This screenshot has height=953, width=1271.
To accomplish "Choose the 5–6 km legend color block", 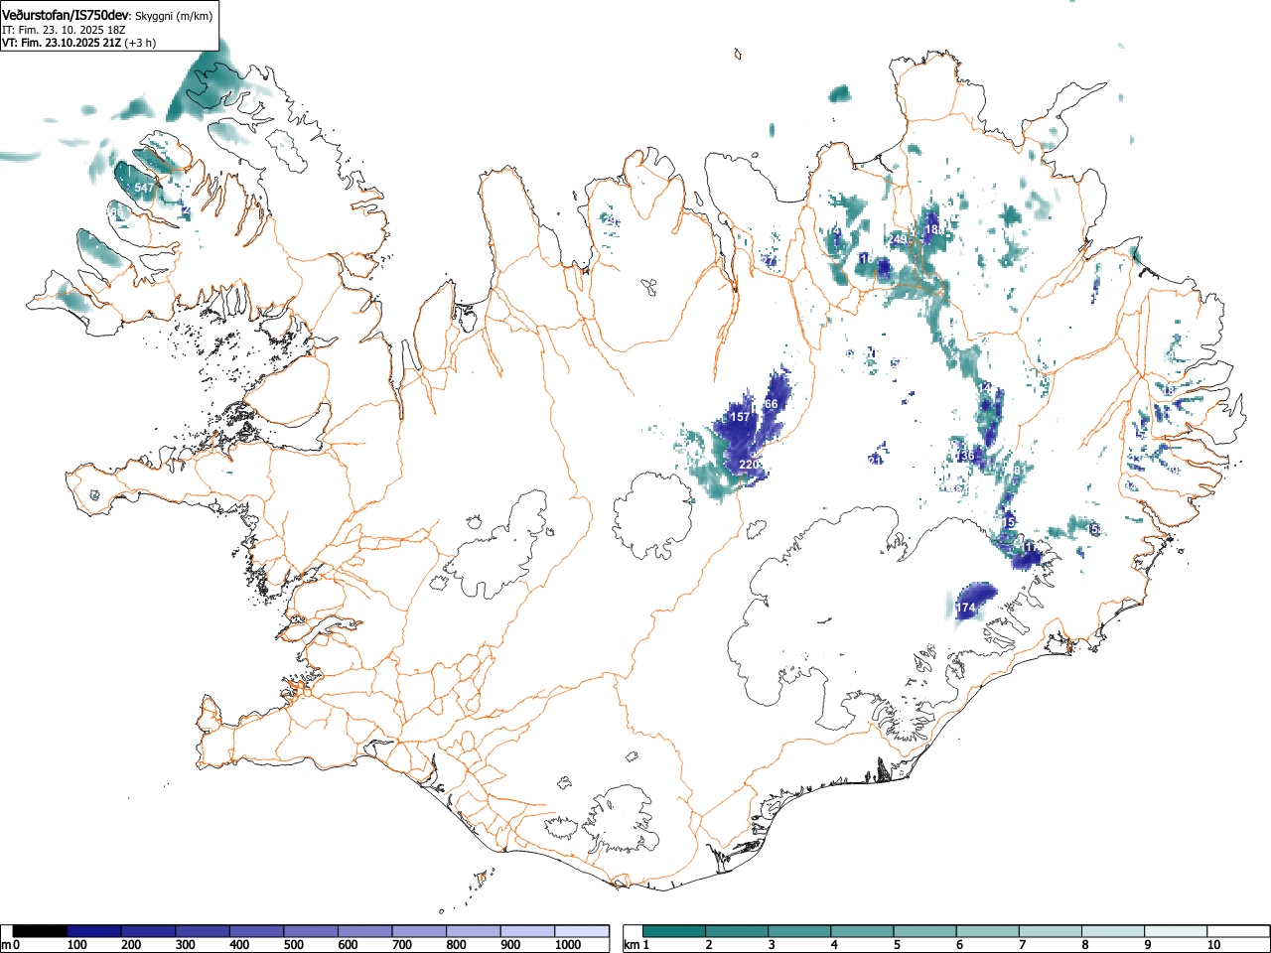I will click(925, 931).
